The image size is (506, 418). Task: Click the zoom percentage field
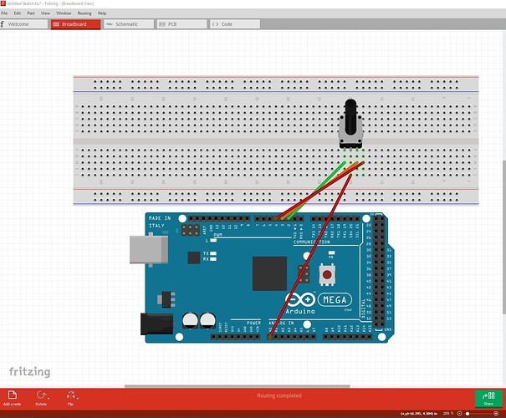[447, 414]
